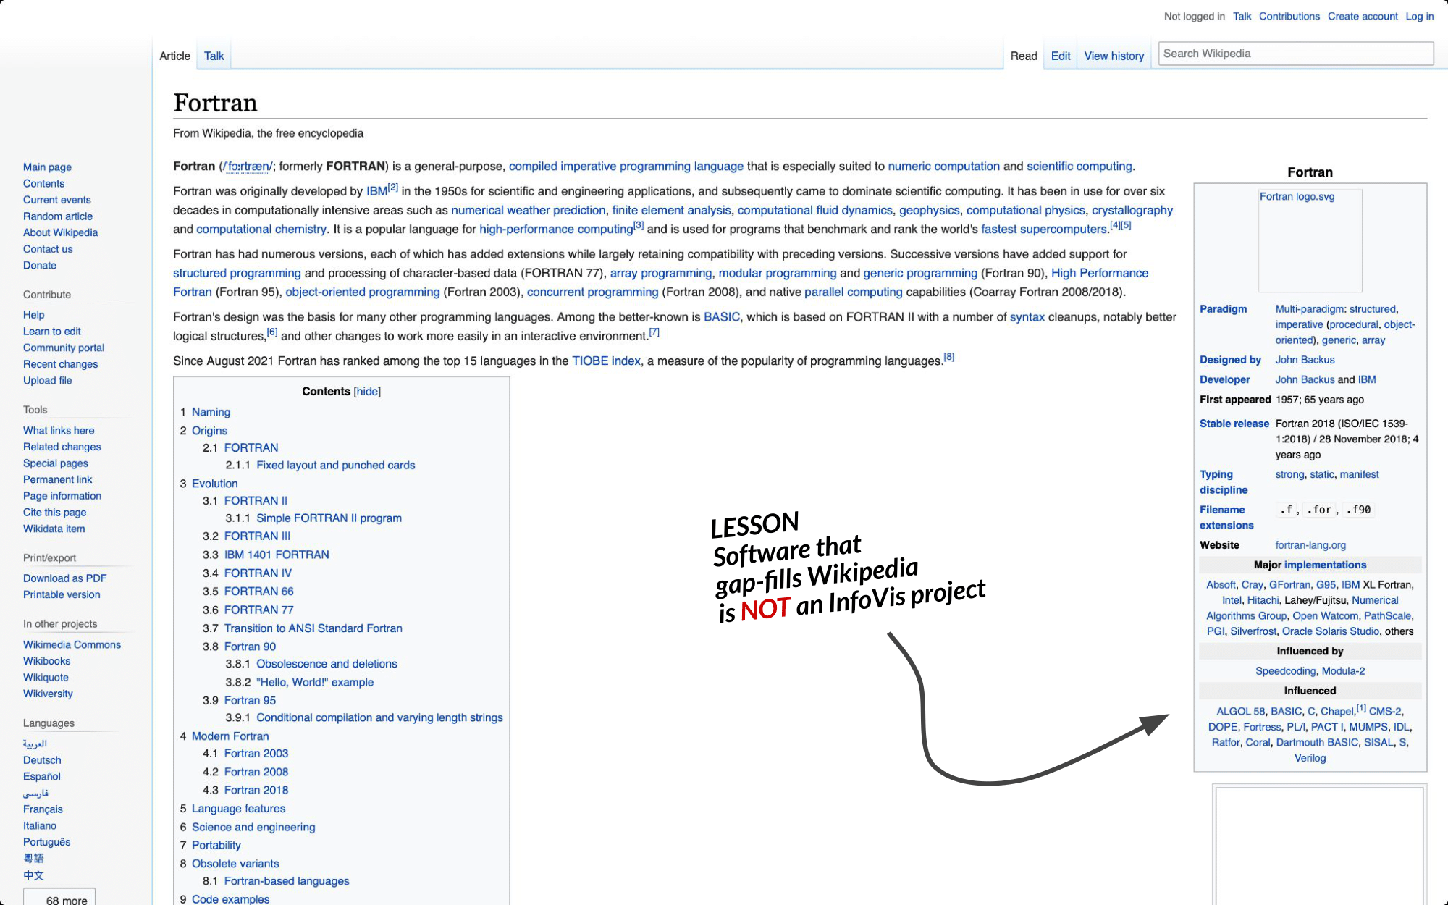Viewport: 1448px width, 905px height.
Task: Click Download as PDF
Action: click(x=64, y=578)
